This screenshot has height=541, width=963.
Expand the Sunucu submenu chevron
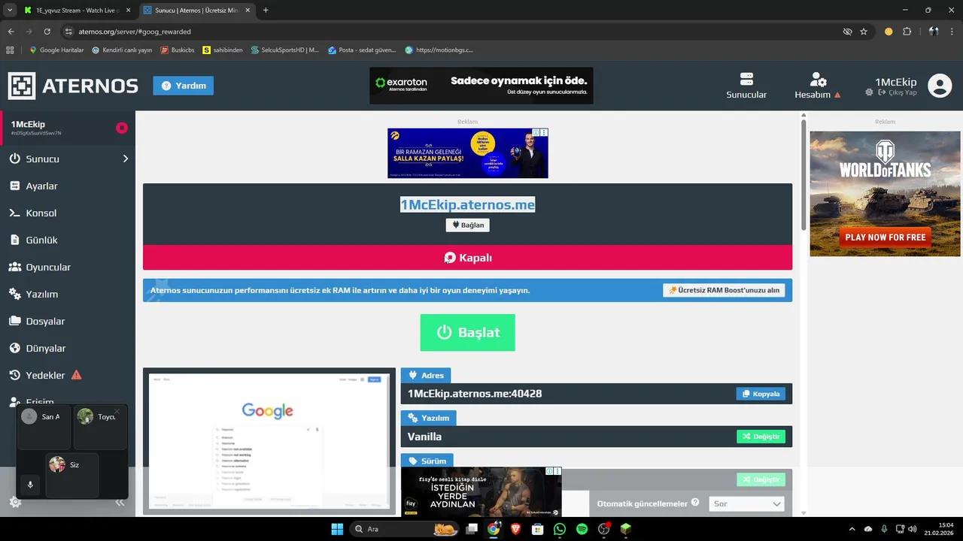coord(126,159)
